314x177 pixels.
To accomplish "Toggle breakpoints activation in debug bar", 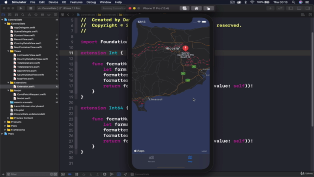I will [70, 174].
